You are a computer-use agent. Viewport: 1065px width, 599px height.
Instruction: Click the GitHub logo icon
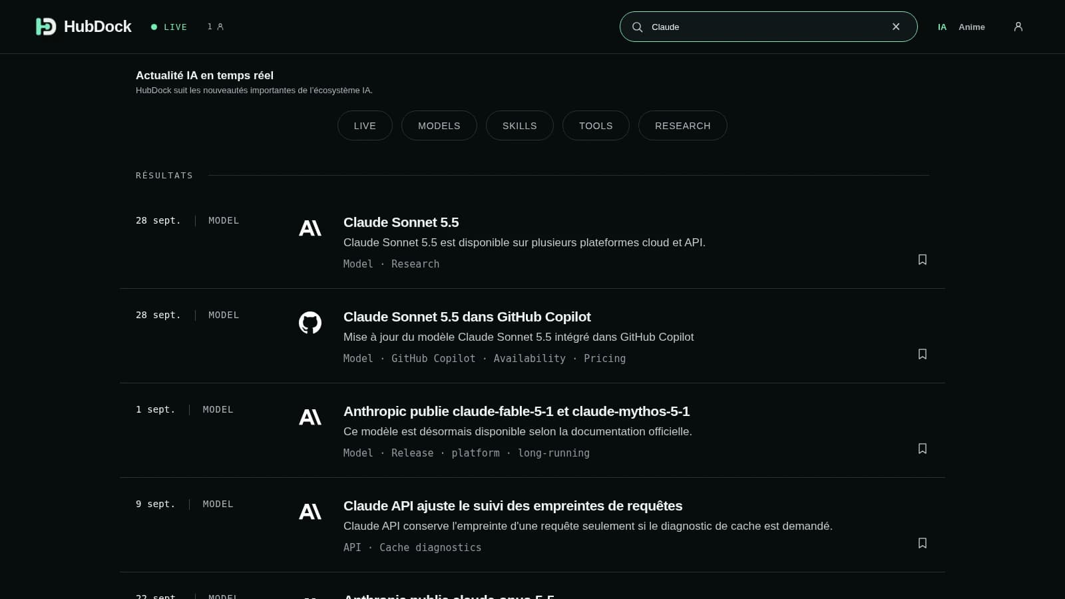pos(310,323)
